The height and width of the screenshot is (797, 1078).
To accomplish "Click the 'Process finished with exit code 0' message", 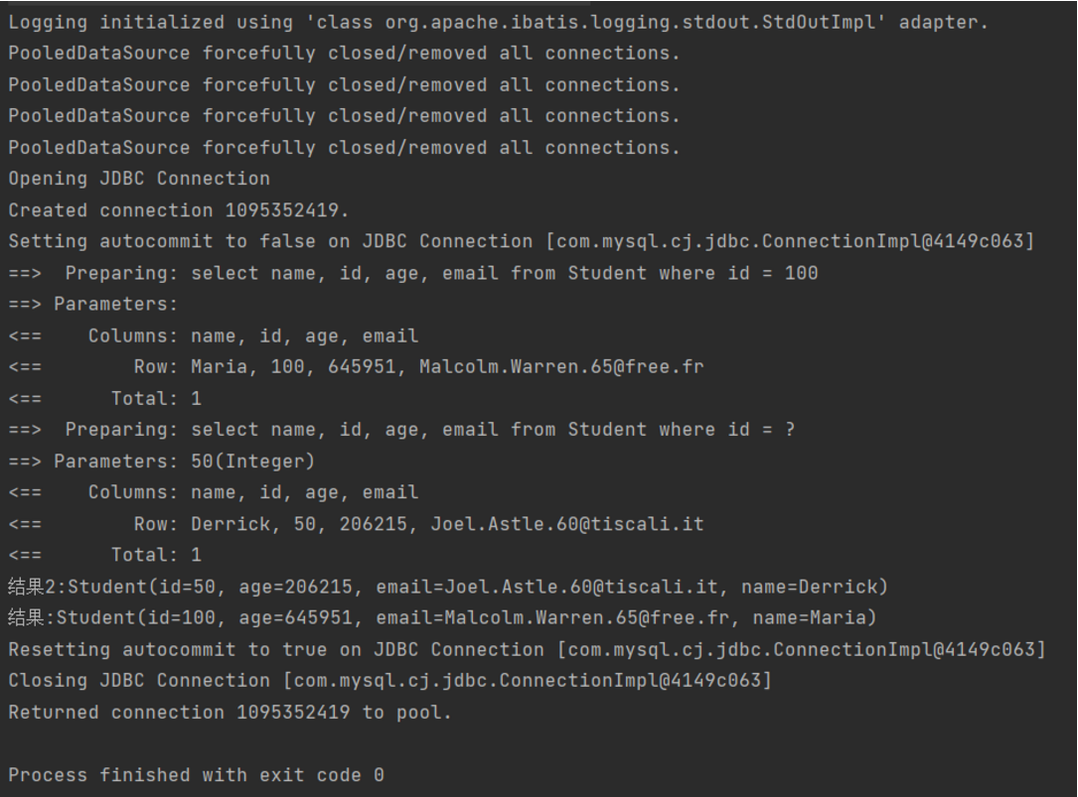I will point(196,775).
